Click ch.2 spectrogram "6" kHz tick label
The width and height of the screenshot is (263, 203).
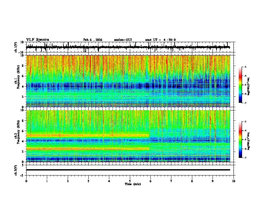click(23, 131)
